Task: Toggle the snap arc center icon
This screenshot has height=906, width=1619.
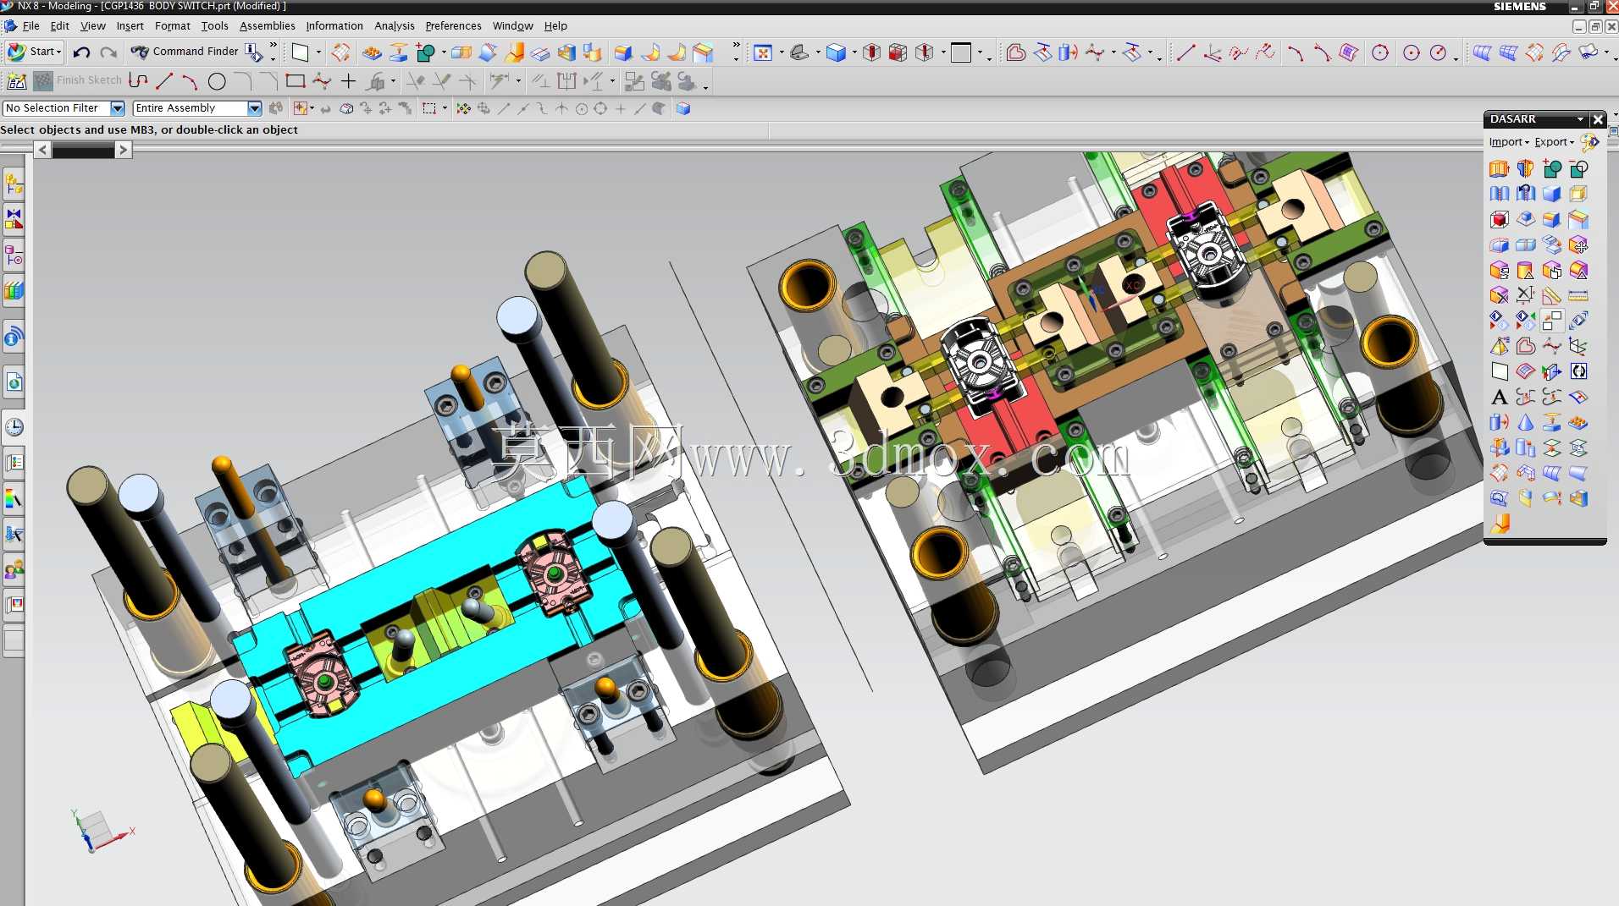Action: coord(581,108)
